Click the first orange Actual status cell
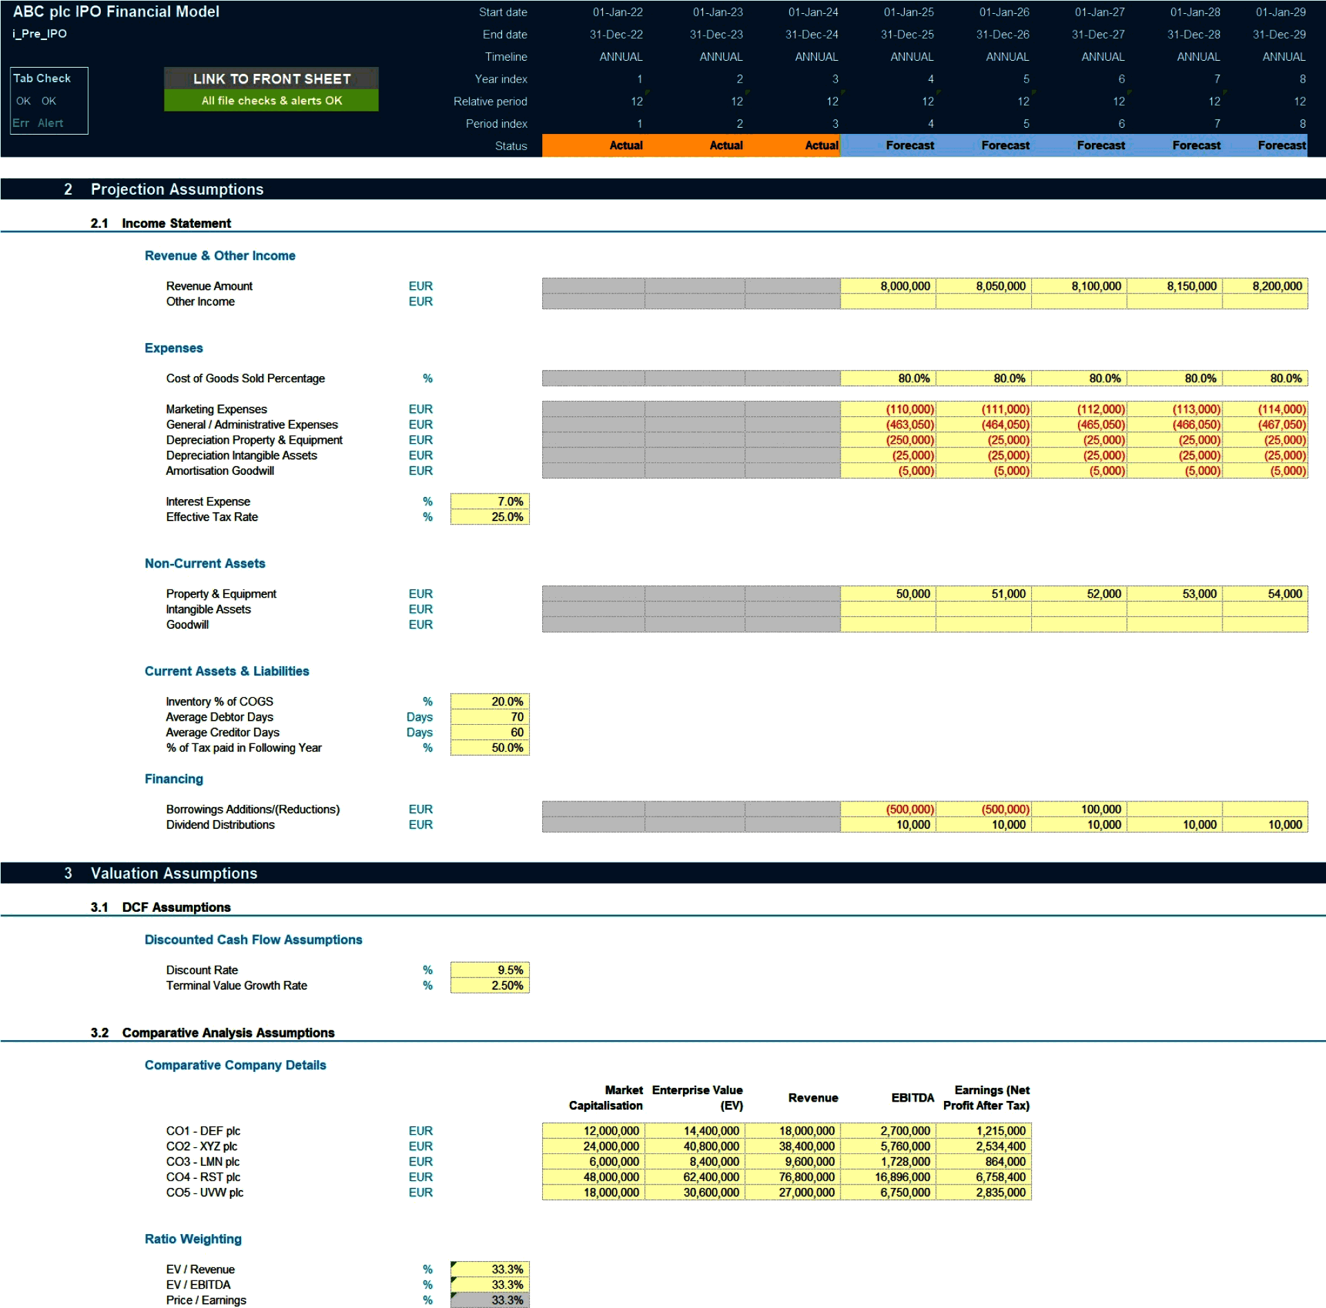Viewport: 1326px width, 1308px height. coord(593,146)
